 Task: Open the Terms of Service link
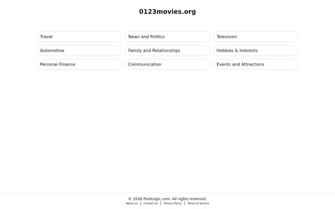[x=198, y=203]
